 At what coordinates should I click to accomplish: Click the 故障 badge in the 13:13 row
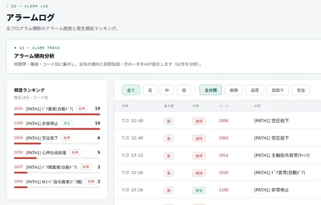click(199, 156)
